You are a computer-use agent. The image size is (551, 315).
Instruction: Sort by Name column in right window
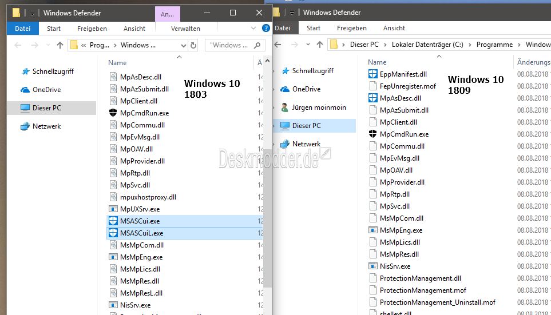(x=377, y=62)
